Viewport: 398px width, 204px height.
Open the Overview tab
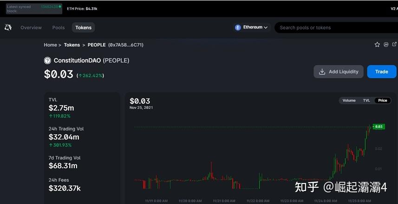(31, 27)
